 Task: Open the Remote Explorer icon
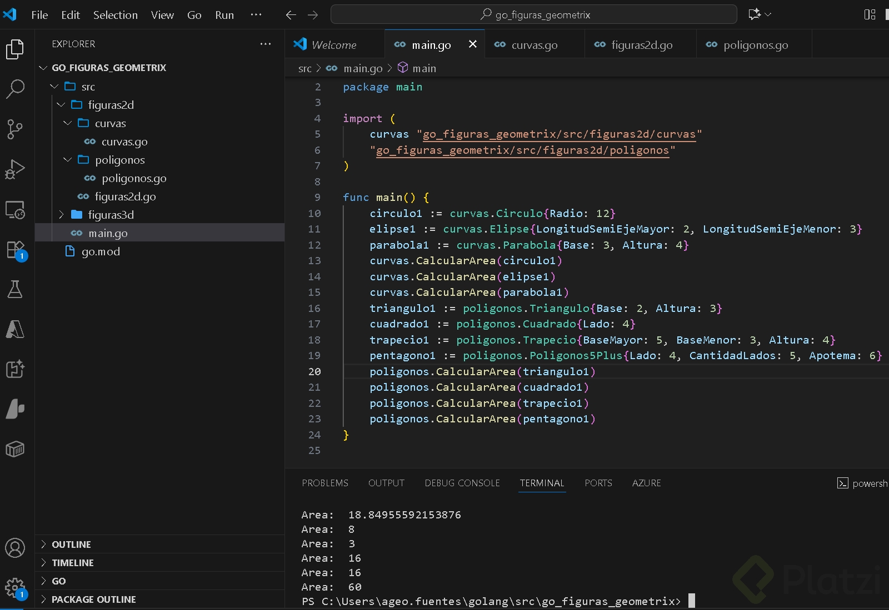(x=15, y=210)
